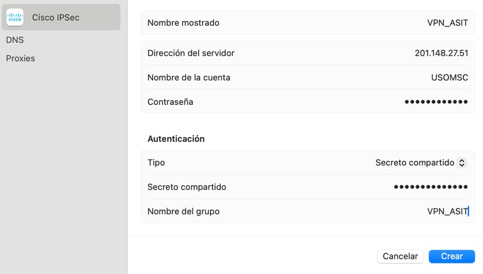Open the DNS section
Viewport: 483px width, 274px height.
(15, 40)
